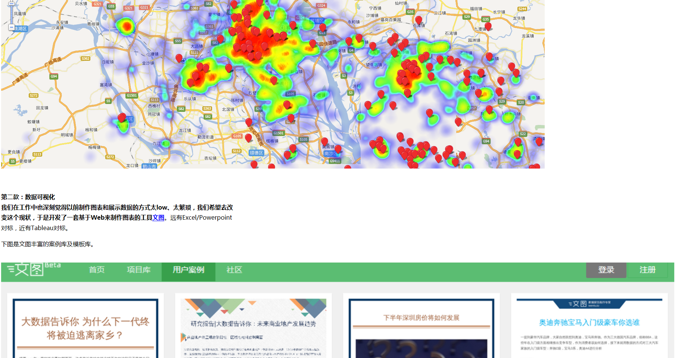Click the G9411 highway shield
The width and height of the screenshot is (675, 358).
(335, 161)
